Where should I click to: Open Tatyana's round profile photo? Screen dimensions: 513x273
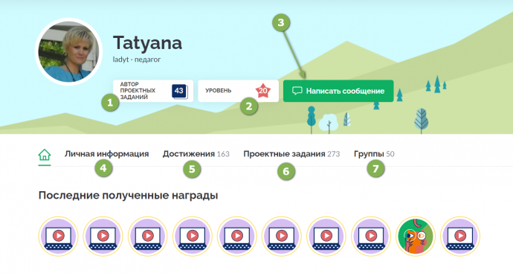(68, 52)
